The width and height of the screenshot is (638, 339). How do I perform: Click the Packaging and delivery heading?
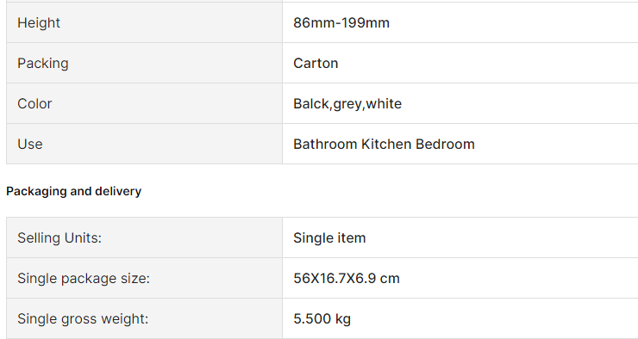(x=73, y=191)
